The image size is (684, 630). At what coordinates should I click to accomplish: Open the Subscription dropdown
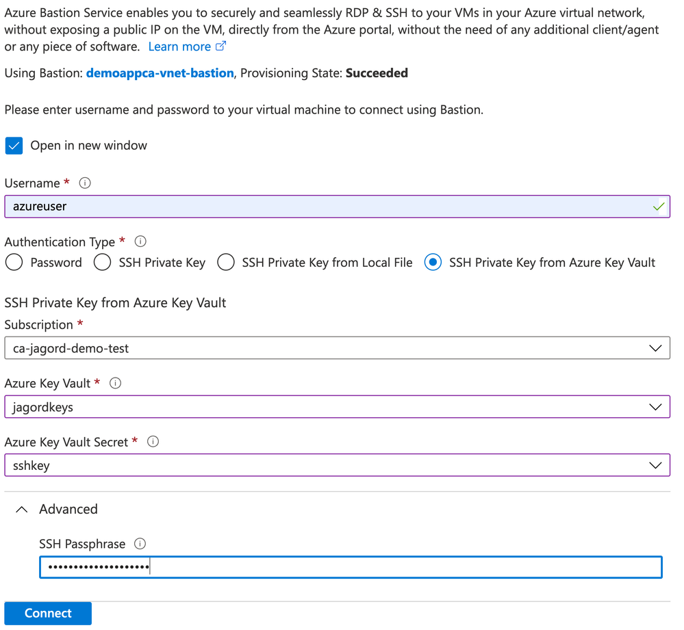(x=337, y=348)
